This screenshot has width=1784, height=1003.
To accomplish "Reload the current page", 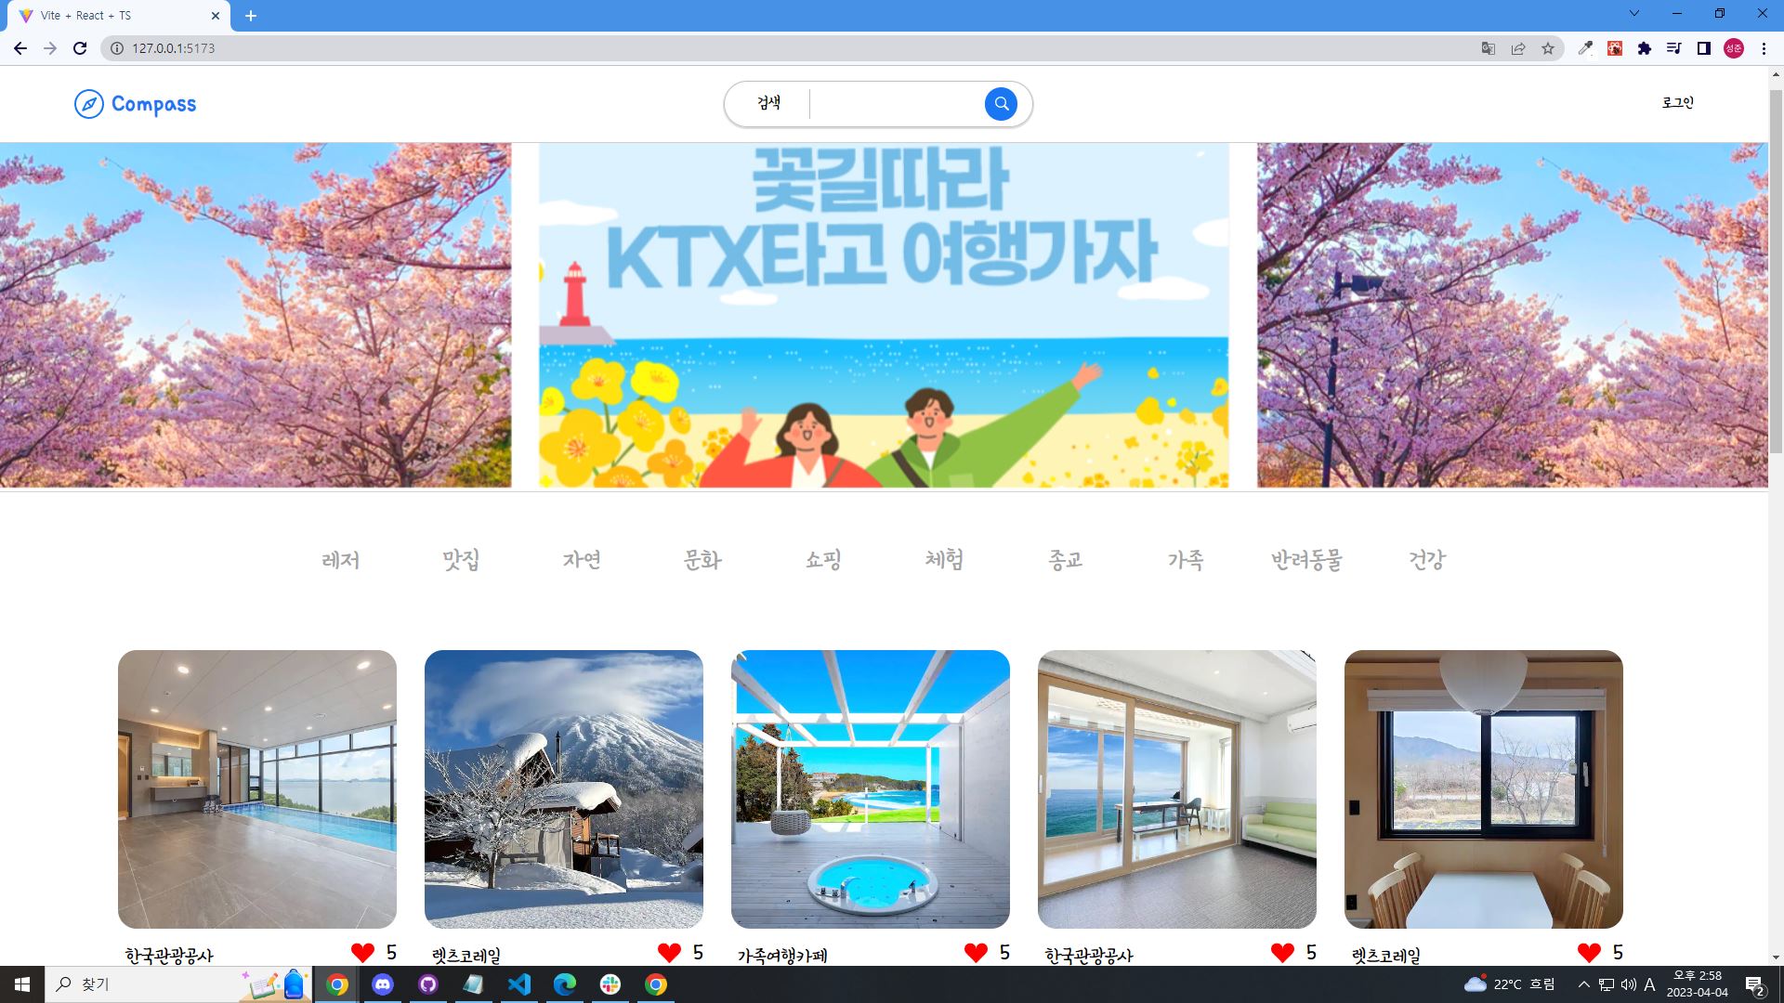I will (x=80, y=48).
